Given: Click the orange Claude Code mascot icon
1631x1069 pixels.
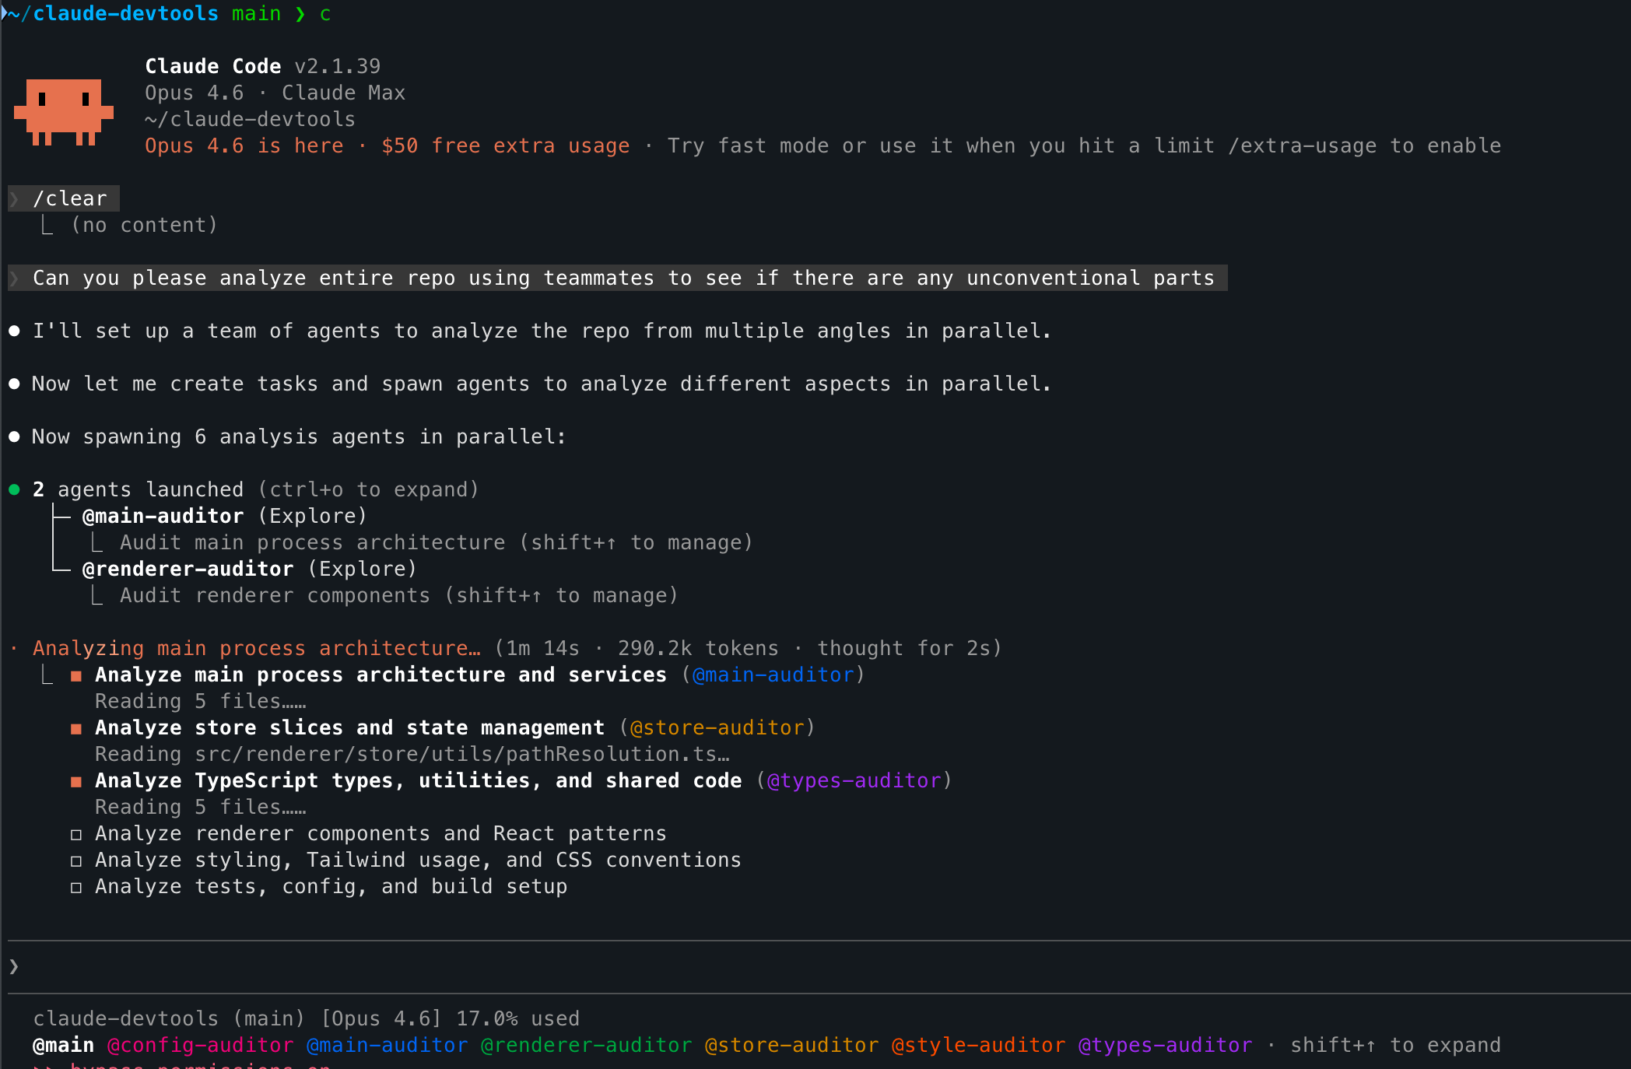Looking at the screenshot, I should point(64,111).
